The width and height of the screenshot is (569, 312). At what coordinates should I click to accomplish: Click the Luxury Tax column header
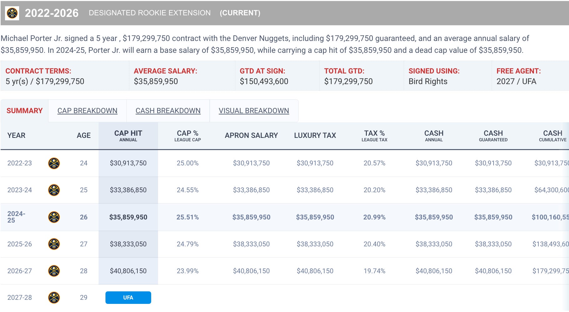315,135
